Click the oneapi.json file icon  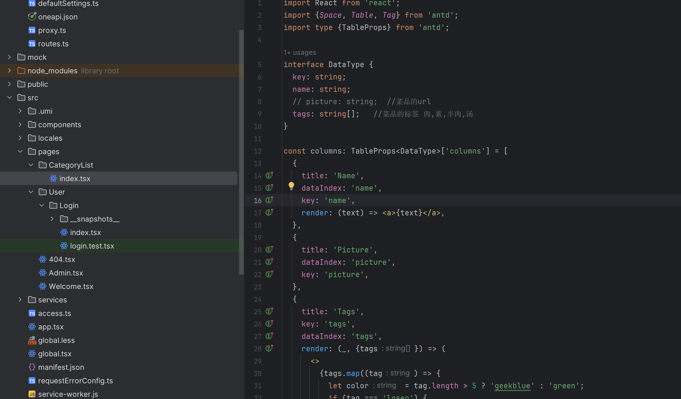pos(32,17)
